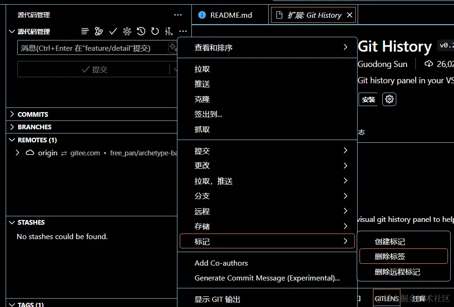The width and height of the screenshot is (454, 307).
Task: Open the git graph icon in toolbar
Action: pyautogui.click(x=169, y=31)
